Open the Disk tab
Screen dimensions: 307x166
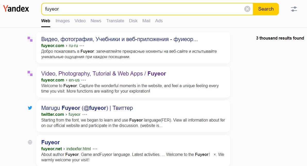pyautogui.click(x=133, y=21)
